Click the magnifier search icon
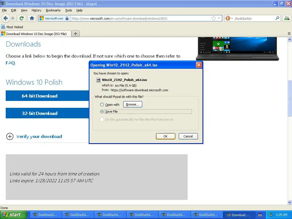292x219 pixels. point(277,18)
